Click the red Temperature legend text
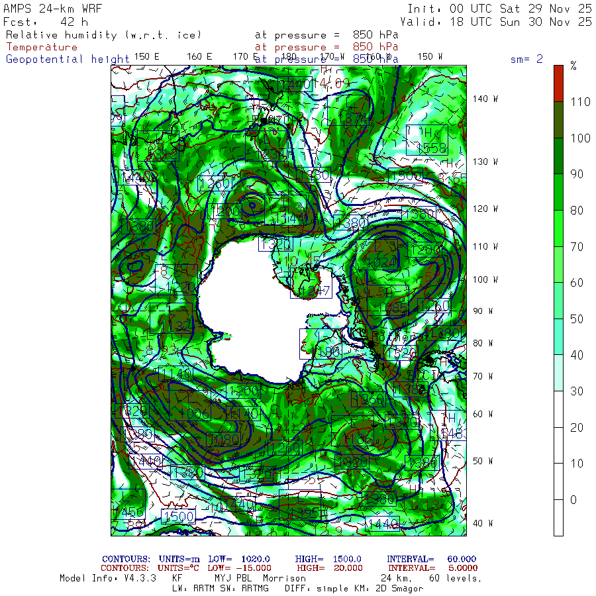Image resolution: width=596 pixels, height=596 pixels. 42,47
